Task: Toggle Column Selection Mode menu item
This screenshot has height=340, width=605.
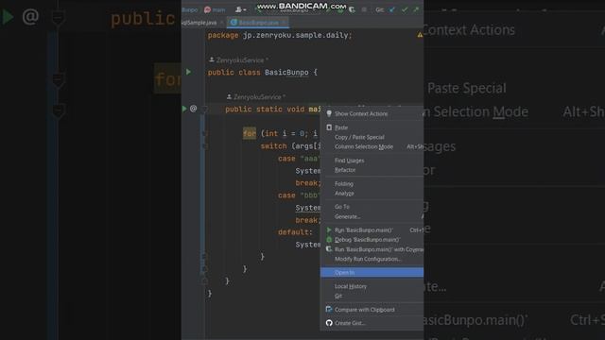Action: 372,147
